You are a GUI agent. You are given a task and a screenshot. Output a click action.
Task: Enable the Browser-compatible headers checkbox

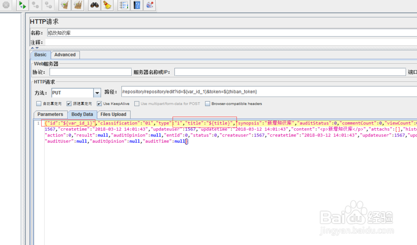tap(207, 104)
